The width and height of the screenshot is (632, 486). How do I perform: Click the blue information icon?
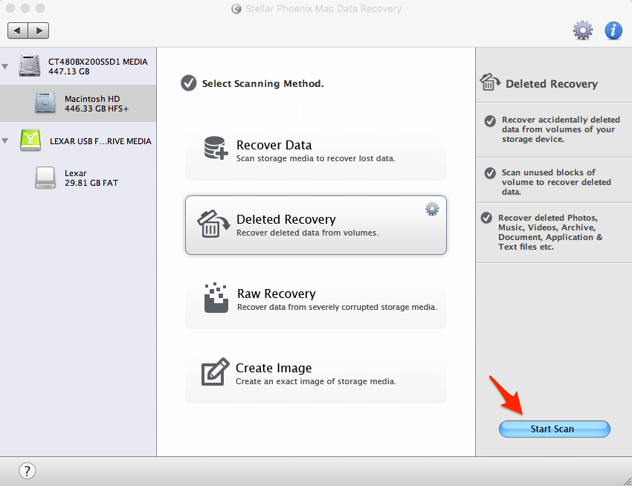tap(613, 30)
